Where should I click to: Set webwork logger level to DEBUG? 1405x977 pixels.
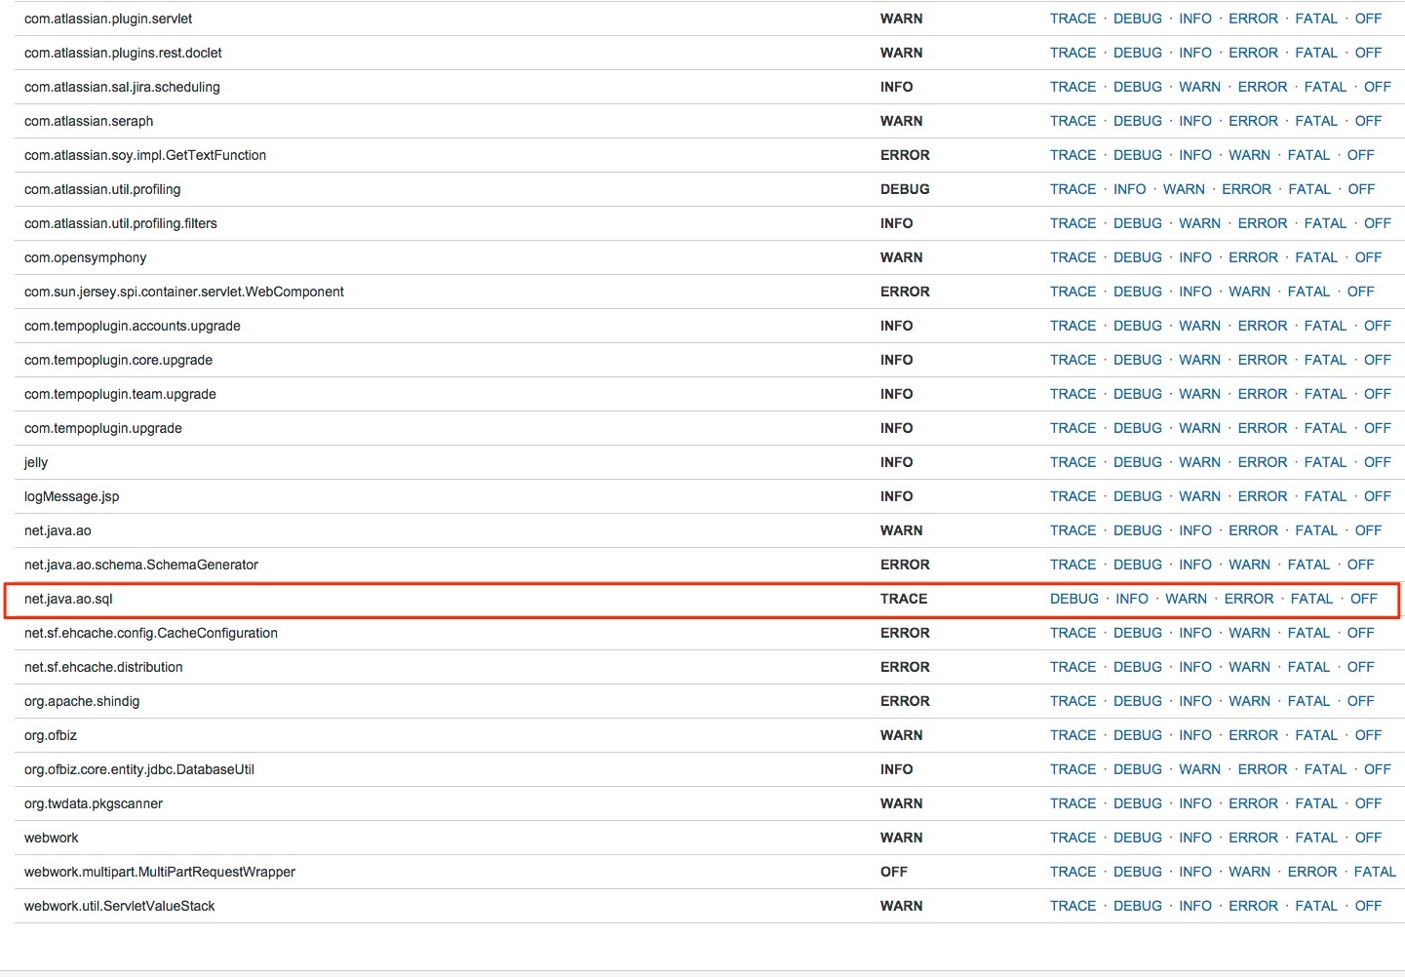click(x=1138, y=838)
